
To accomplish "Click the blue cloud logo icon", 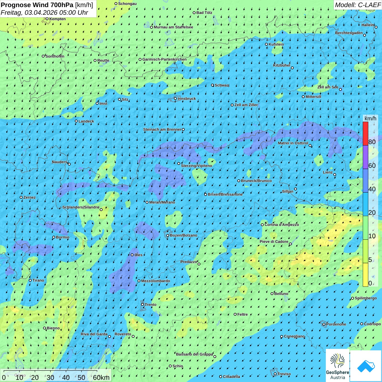I will coord(366,366).
